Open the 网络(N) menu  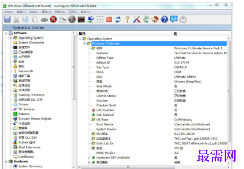coord(60,12)
